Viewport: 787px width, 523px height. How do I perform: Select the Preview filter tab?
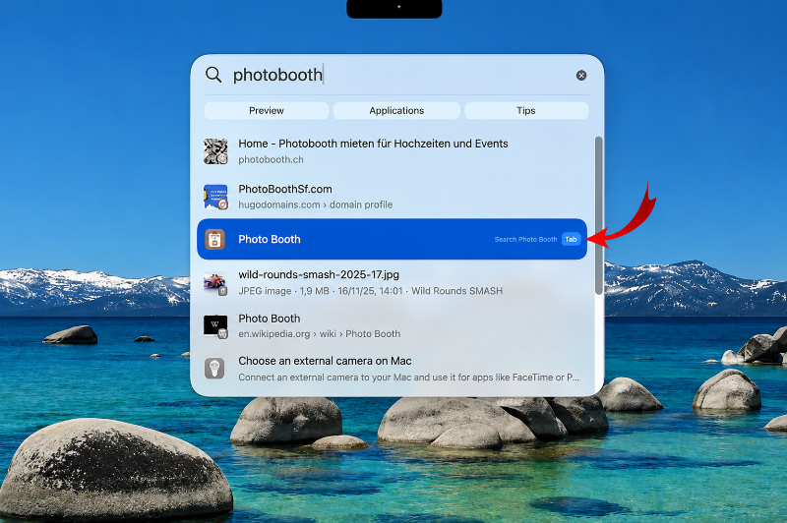(267, 111)
